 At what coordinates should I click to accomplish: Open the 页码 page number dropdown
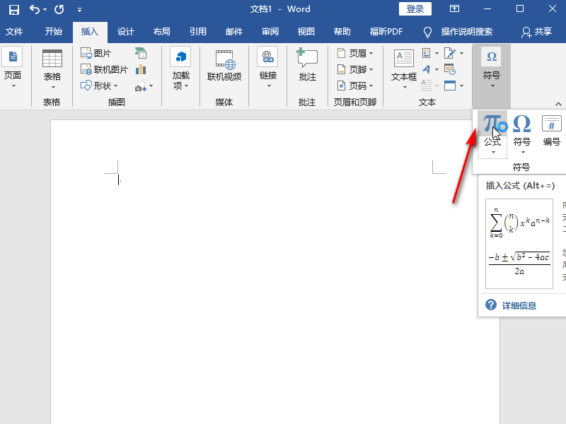click(x=356, y=86)
